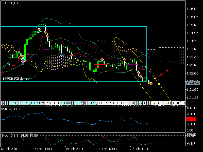This screenshot has width=203, height=152.
Task: Click the 19 Feb 20:00 date label
Action: tap(75, 149)
